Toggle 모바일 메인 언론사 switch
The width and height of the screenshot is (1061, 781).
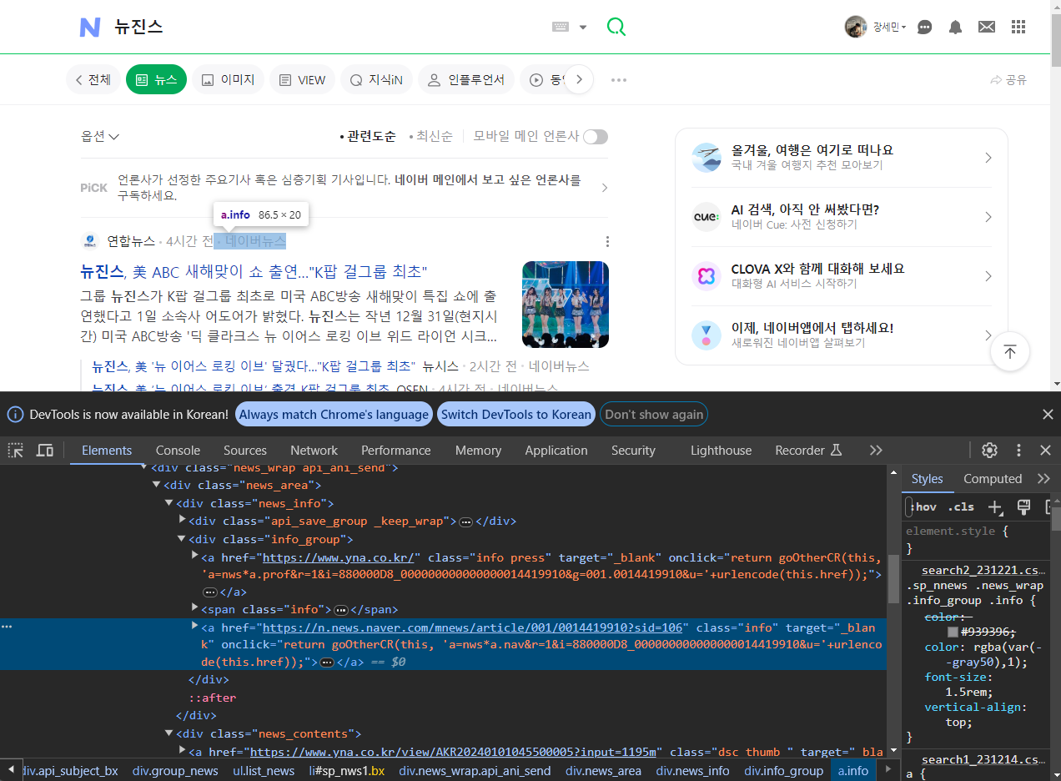[x=596, y=137]
